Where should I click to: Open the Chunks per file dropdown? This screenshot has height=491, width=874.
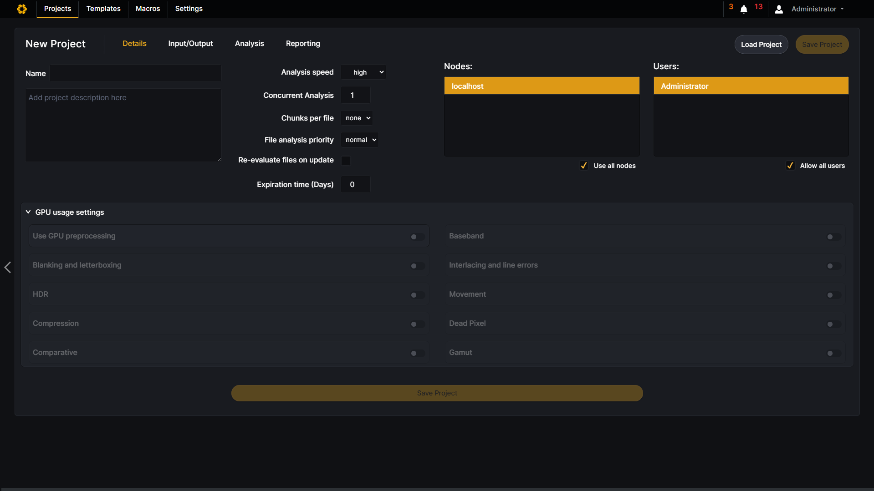coord(357,118)
